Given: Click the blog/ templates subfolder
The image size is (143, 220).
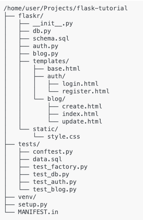Looking at the screenshot, I should pyautogui.click(x=56, y=99).
